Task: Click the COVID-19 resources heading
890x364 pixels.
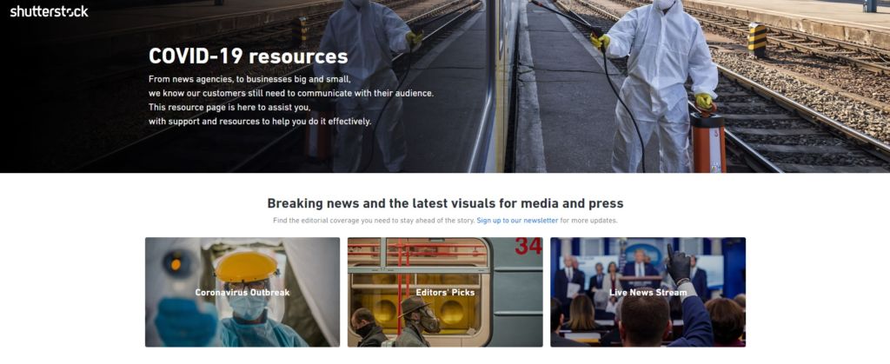Action: [x=248, y=56]
